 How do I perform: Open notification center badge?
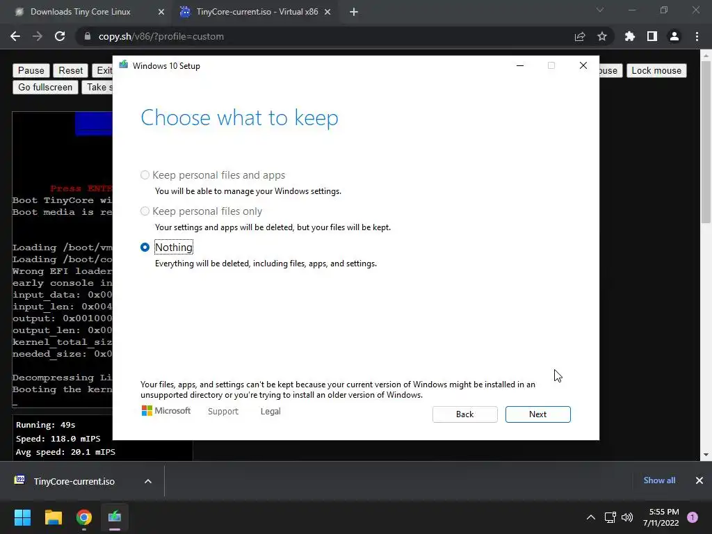click(x=693, y=517)
